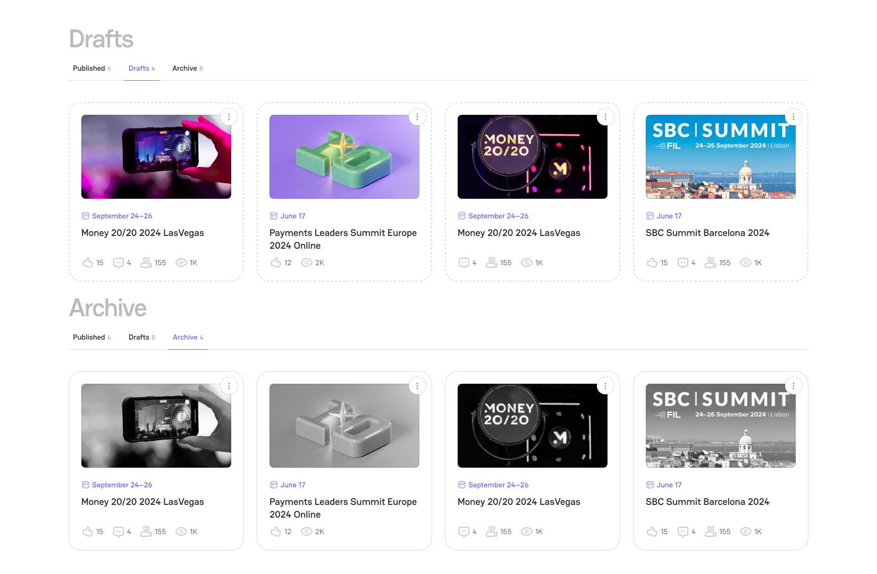Click the views eye icon on the Archive SBC Summit card

pyautogui.click(x=746, y=531)
